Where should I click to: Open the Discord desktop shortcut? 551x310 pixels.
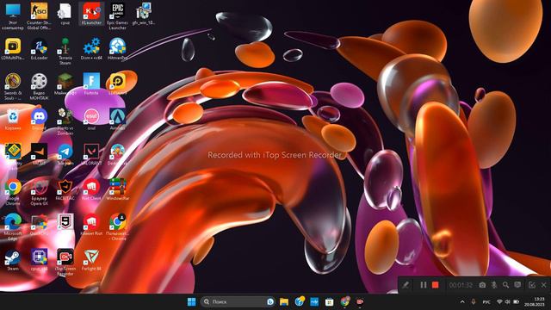(x=39, y=119)
